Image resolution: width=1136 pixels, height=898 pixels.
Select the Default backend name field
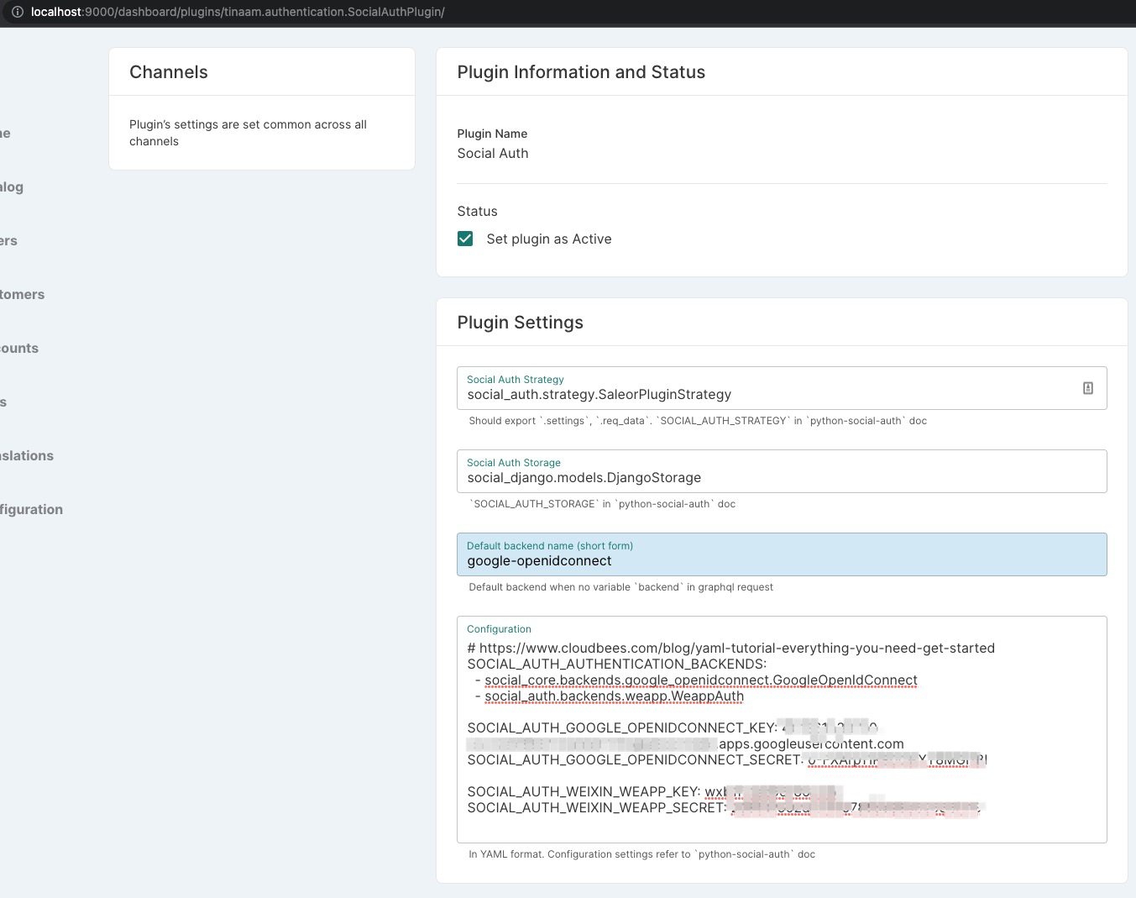(756, 561)
